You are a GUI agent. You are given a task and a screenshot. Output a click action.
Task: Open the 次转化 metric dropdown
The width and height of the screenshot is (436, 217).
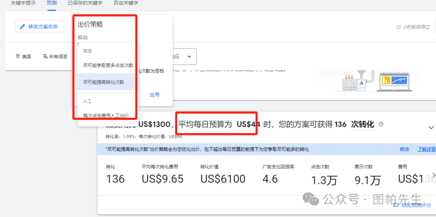[x=363, y=124]
